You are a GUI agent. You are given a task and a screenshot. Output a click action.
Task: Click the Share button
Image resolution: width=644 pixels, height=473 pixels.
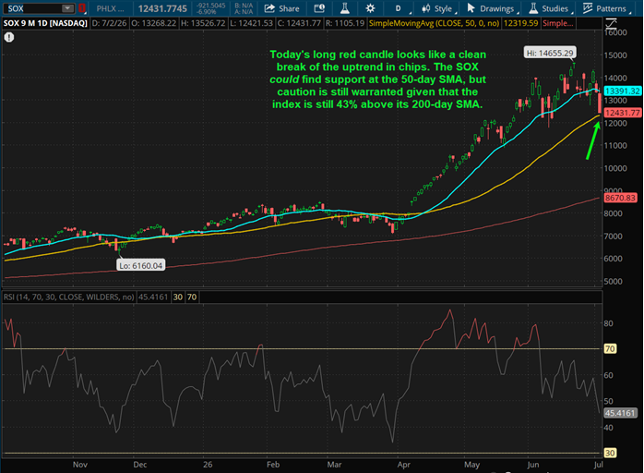point(282,8)
